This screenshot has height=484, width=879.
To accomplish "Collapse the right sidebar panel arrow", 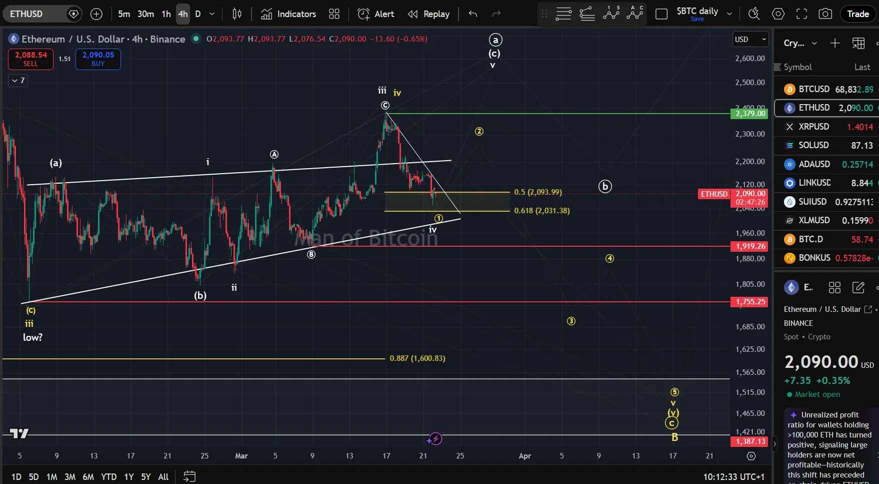I will coord(775,443).
